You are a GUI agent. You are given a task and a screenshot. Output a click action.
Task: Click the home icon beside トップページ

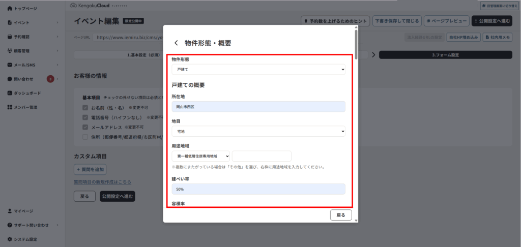coord(10,8)
